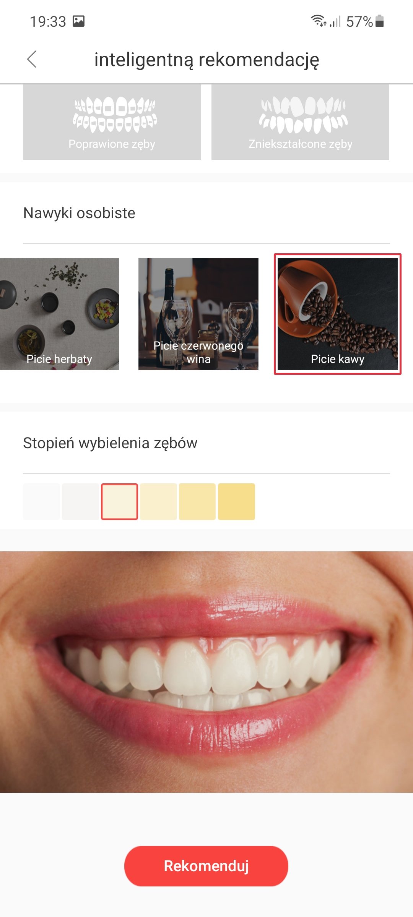
Task: Choose the second light-gray tooth shade swatch
Action: (80, 502)
